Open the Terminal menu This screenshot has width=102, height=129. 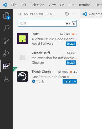[x=85, y=5]
